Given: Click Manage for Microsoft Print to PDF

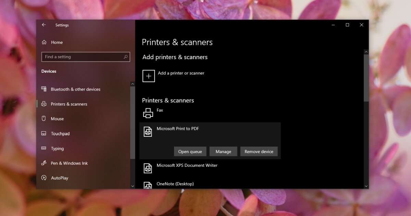Looking at the screenshot, I should (x=223, y=151).
